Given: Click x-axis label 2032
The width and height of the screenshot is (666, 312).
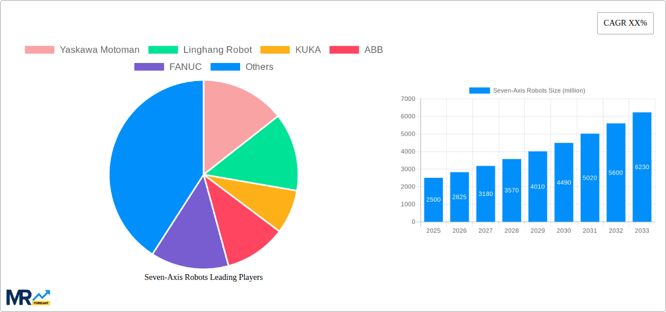Looking at the screenshot, I should [616, 230].
